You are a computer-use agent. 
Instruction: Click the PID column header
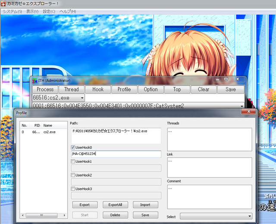[36, 126]
